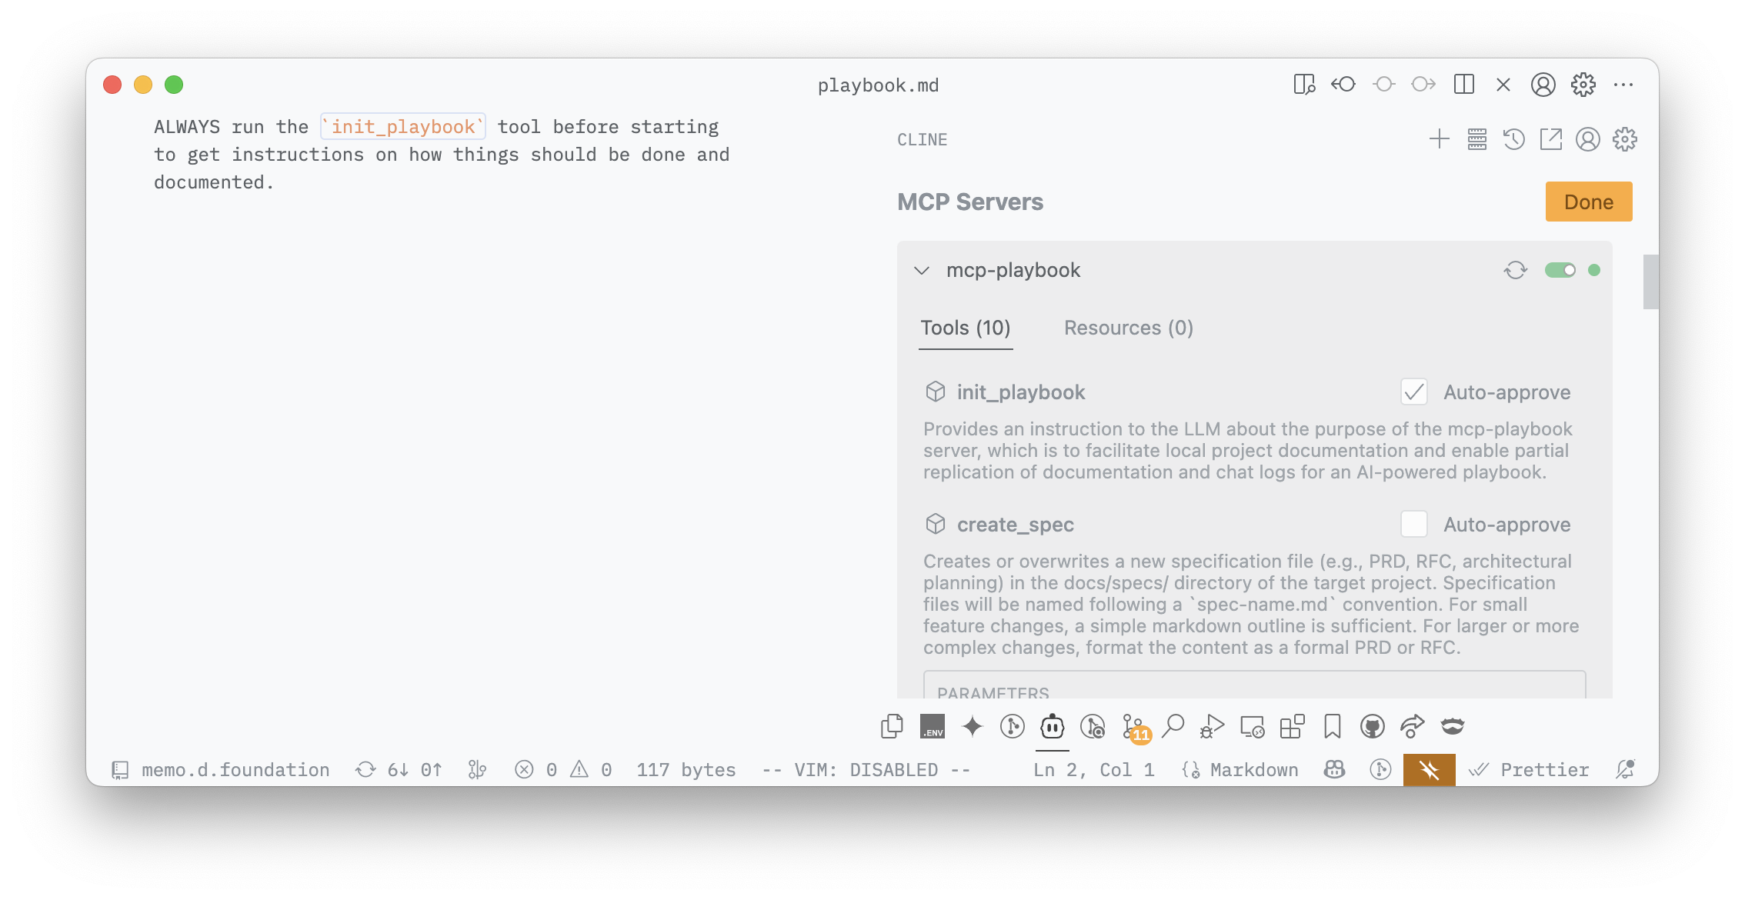Open the markdown preview to the side
Viewport: 1745px width, 900px height.
(1304, 85)
